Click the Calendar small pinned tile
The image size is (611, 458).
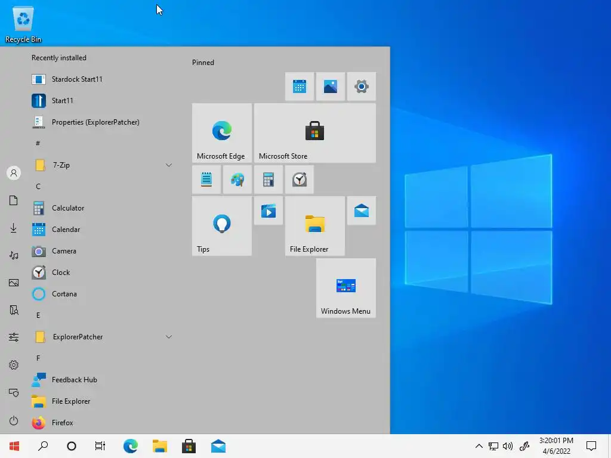coord(300,86)
